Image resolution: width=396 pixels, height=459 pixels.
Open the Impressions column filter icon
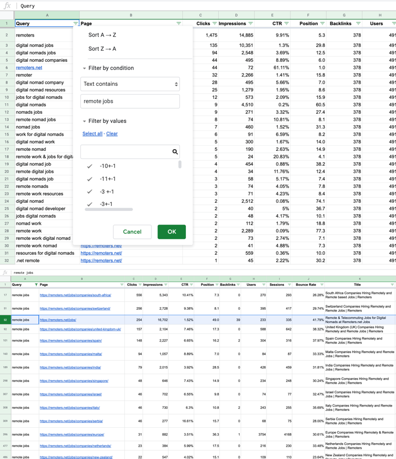251,23
